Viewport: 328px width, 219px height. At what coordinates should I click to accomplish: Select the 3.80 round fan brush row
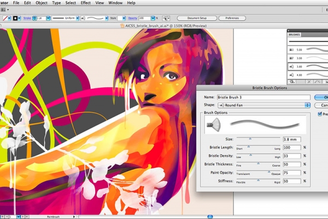pyautogui.click(x=308, y=66)
